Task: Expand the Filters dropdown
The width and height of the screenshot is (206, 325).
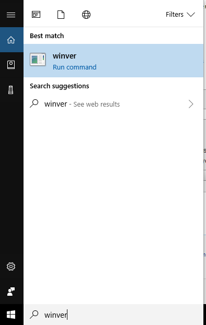Action: click(180, 15)
